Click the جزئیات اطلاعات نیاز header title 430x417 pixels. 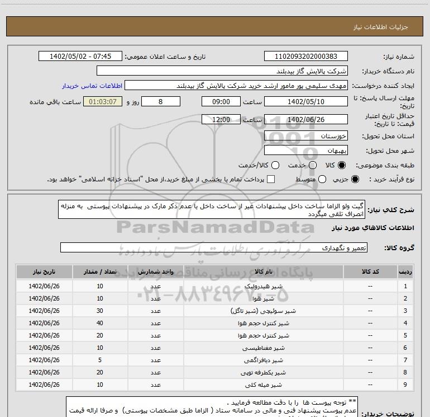tap(381, 27)
